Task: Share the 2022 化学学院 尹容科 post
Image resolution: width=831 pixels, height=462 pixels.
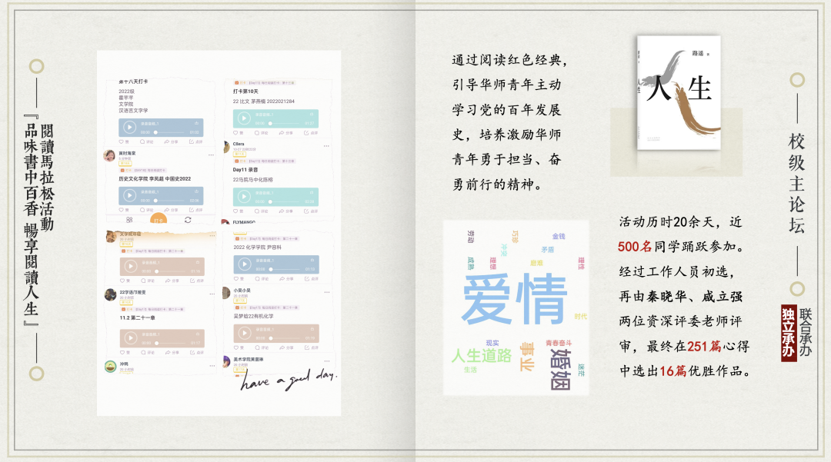Action: tap(286, 279)
